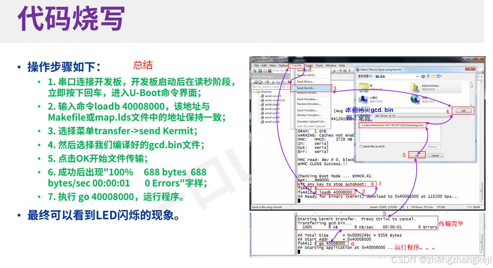Open the Help menu
This screenshot has height=268, width=493.
[342, 65]
